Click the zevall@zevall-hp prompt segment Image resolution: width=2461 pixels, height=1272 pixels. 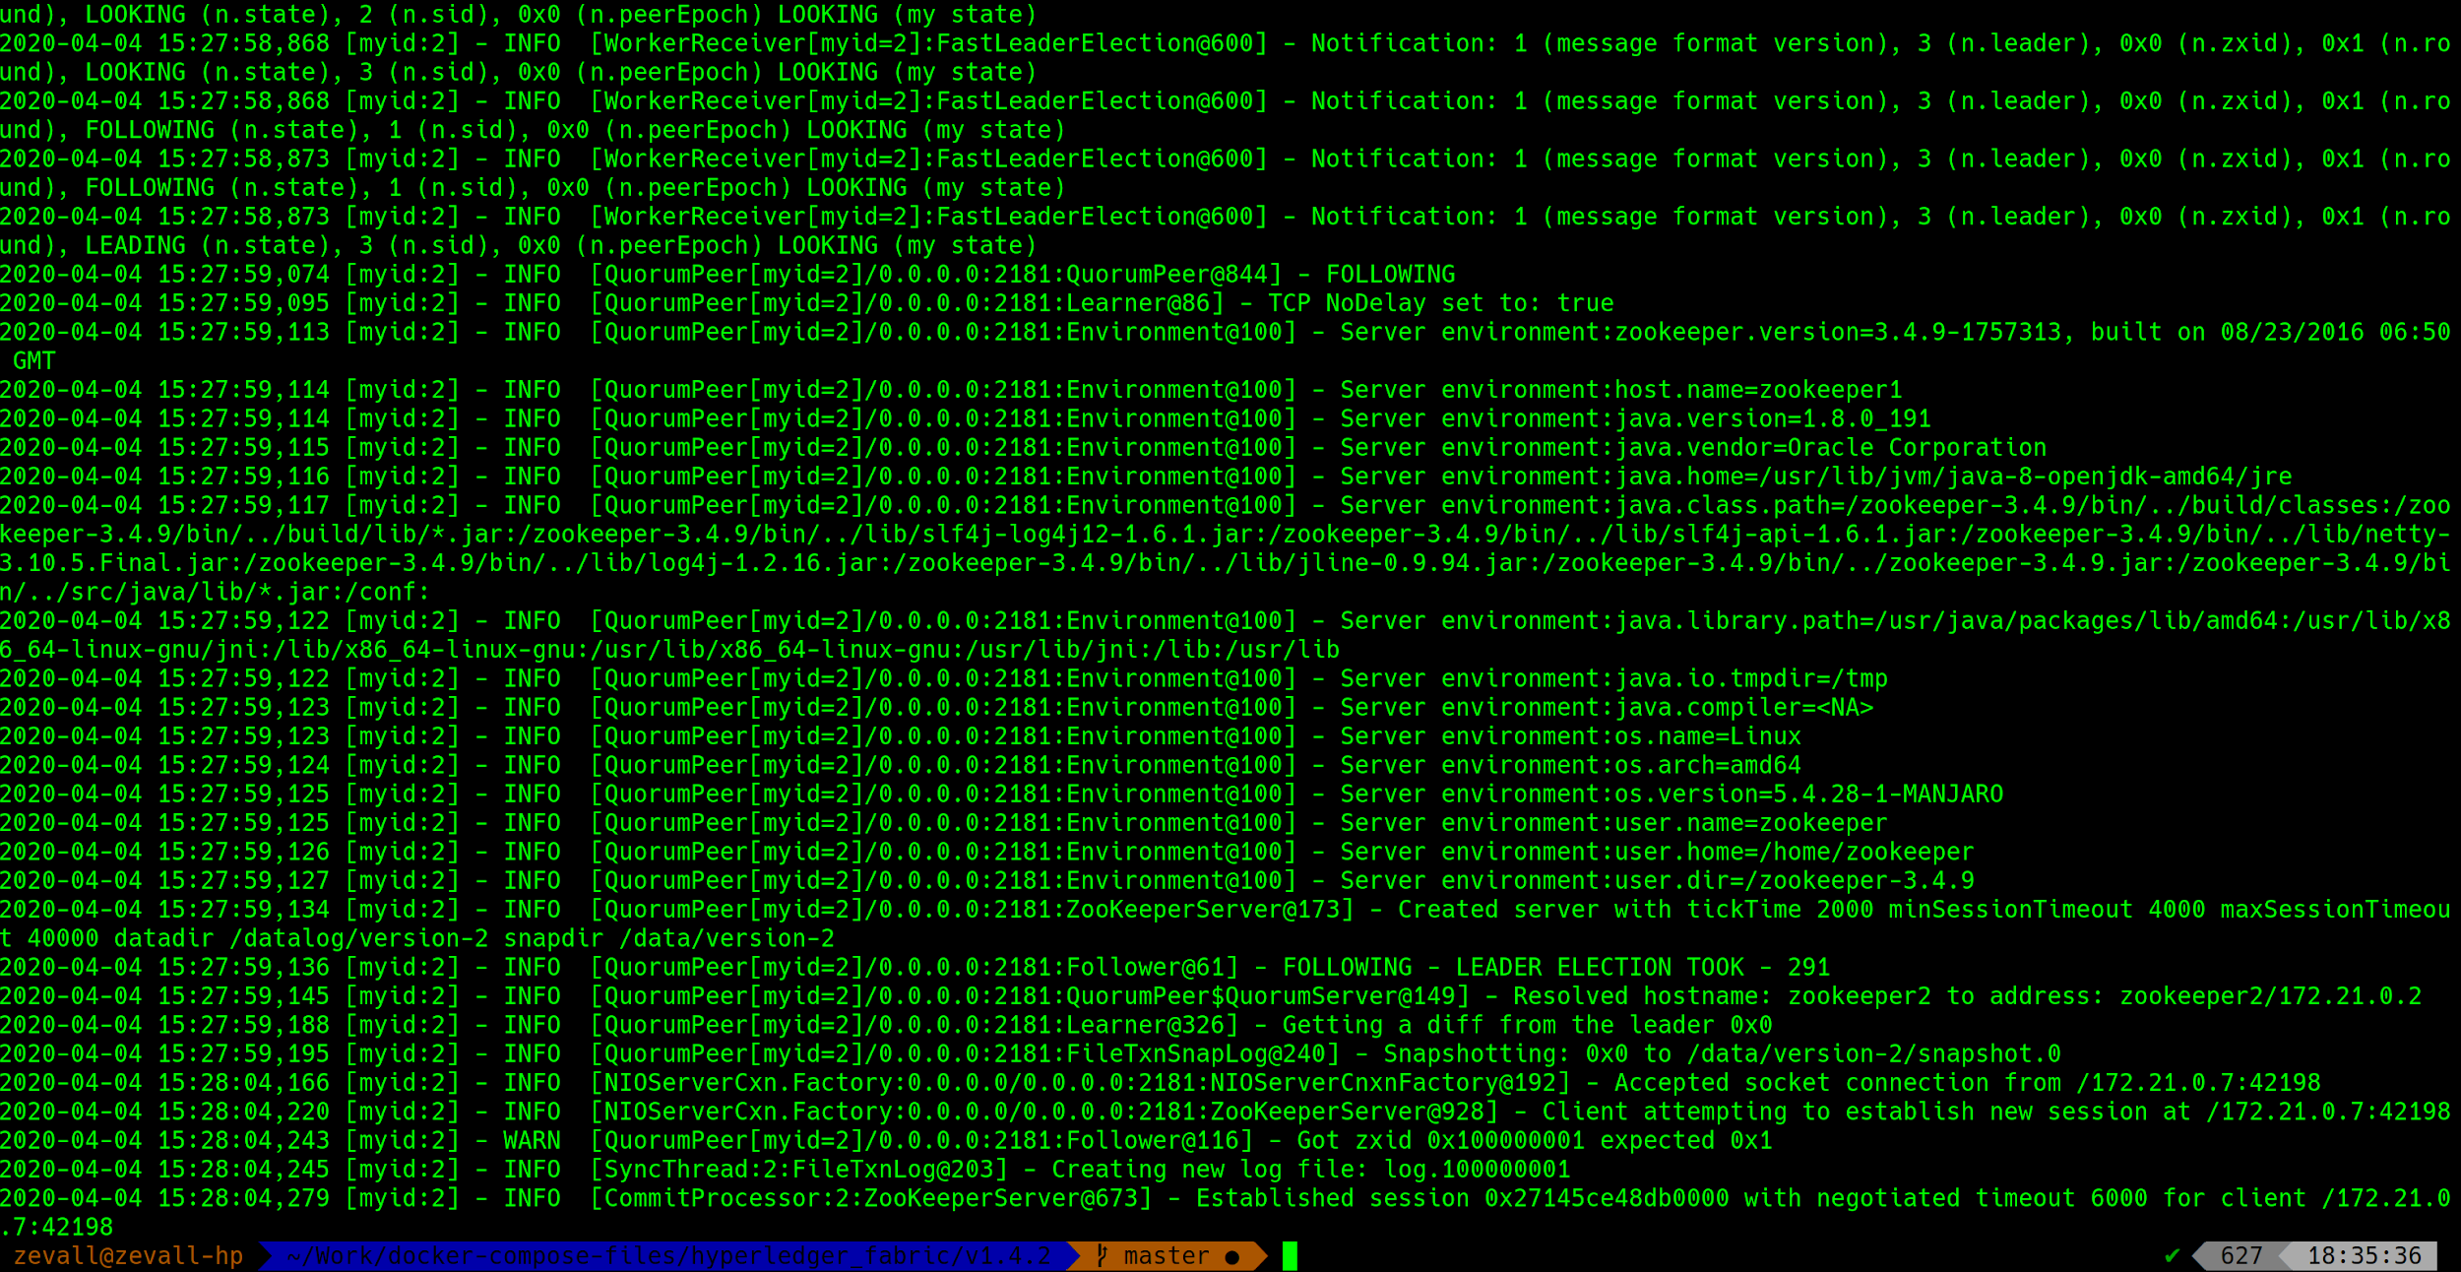(x=128, y=1256)
